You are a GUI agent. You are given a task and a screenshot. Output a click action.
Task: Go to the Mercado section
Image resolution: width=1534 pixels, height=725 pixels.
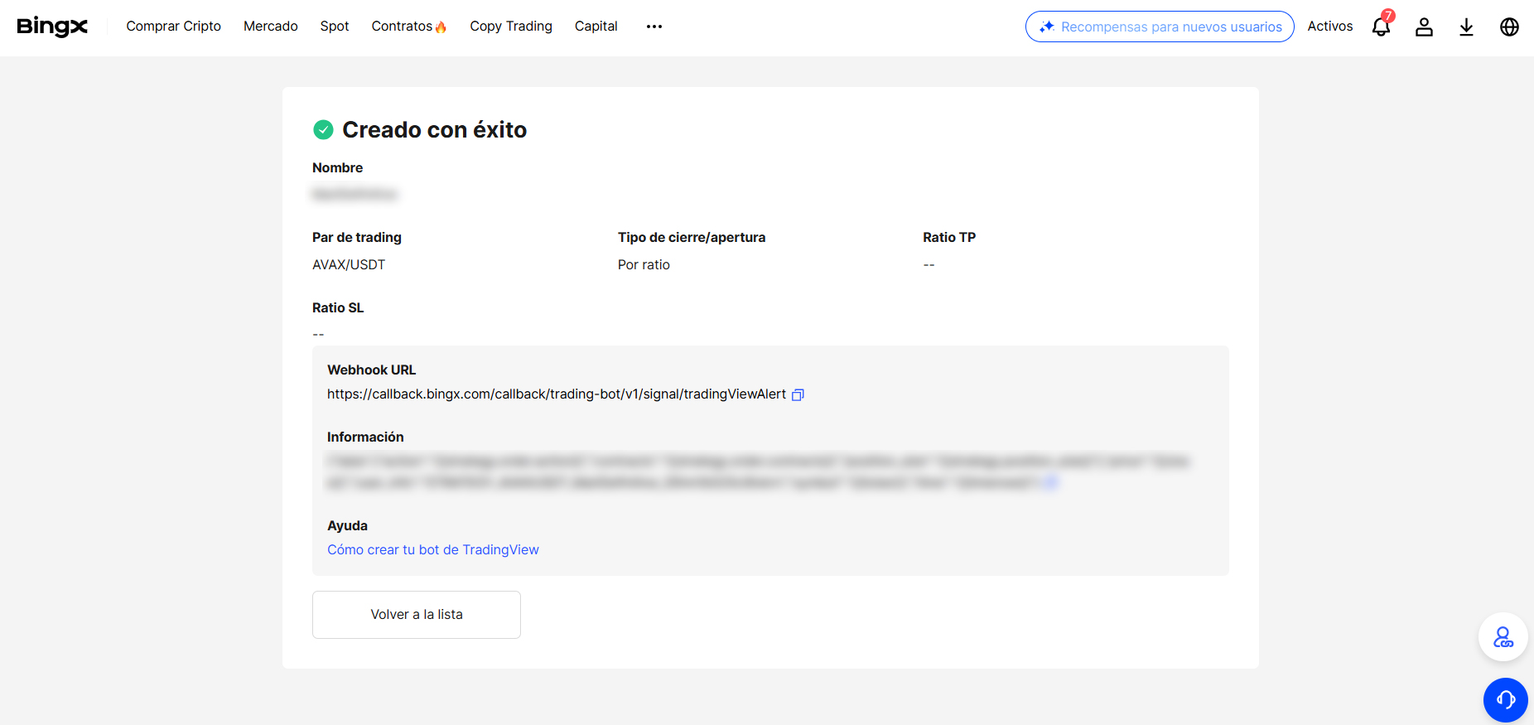click(270, 27)
